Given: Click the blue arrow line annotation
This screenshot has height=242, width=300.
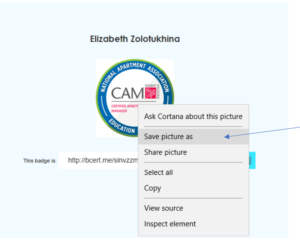Looking at the screenshot, I should 265,132.
